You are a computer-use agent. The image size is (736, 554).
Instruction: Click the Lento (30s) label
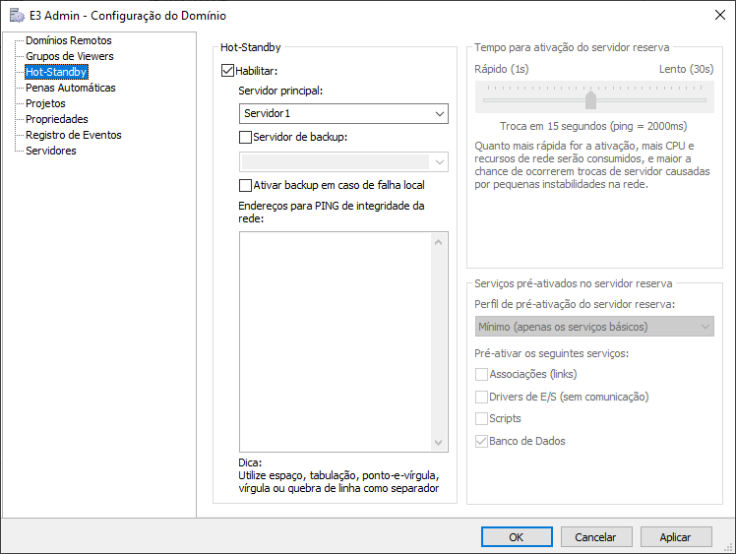click(x=686, y=70)
